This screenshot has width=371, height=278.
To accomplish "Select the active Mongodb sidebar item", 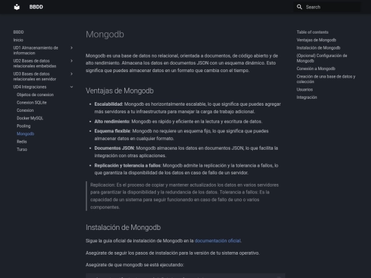I will pos(25,134).
